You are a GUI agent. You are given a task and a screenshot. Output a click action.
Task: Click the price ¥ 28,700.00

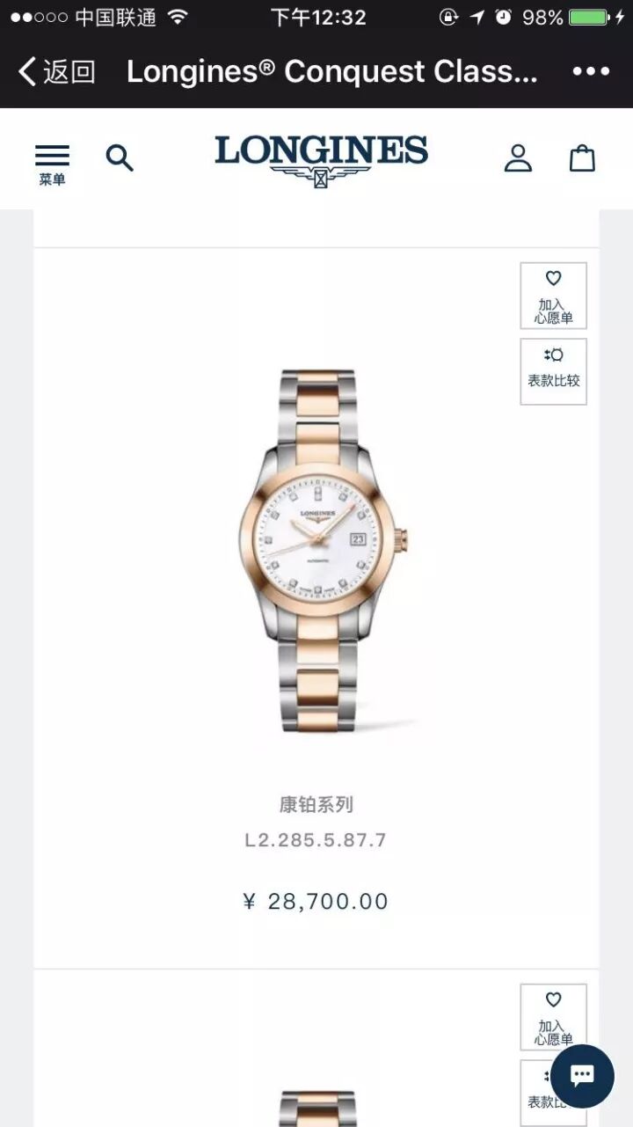[316, 901]
